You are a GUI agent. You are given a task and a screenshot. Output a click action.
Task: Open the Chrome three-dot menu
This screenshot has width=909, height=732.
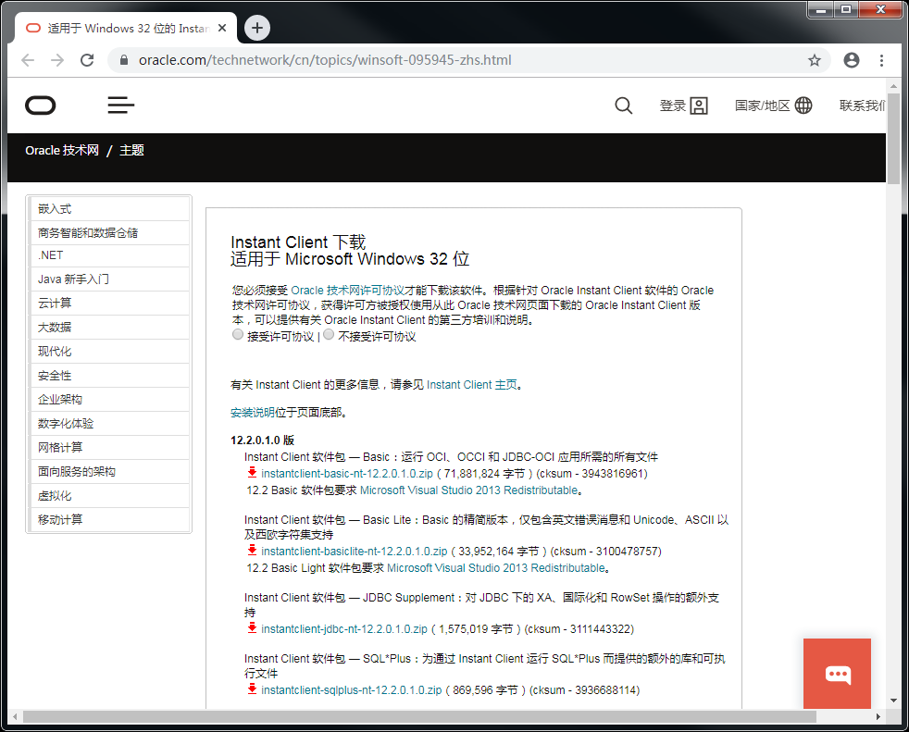(881, 60)
